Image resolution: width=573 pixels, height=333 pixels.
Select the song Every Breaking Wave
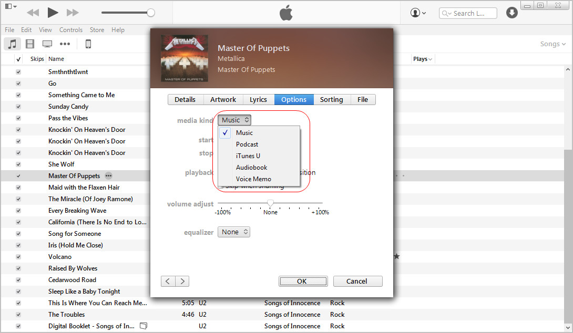[77, 211]
